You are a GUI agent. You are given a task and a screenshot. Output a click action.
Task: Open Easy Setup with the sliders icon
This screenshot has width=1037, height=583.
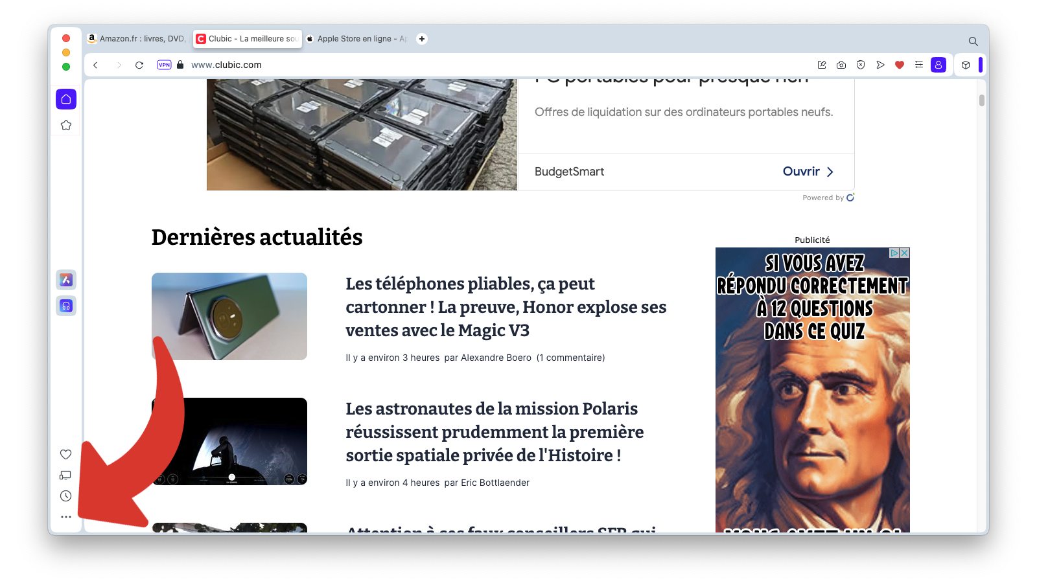point(919,65)
